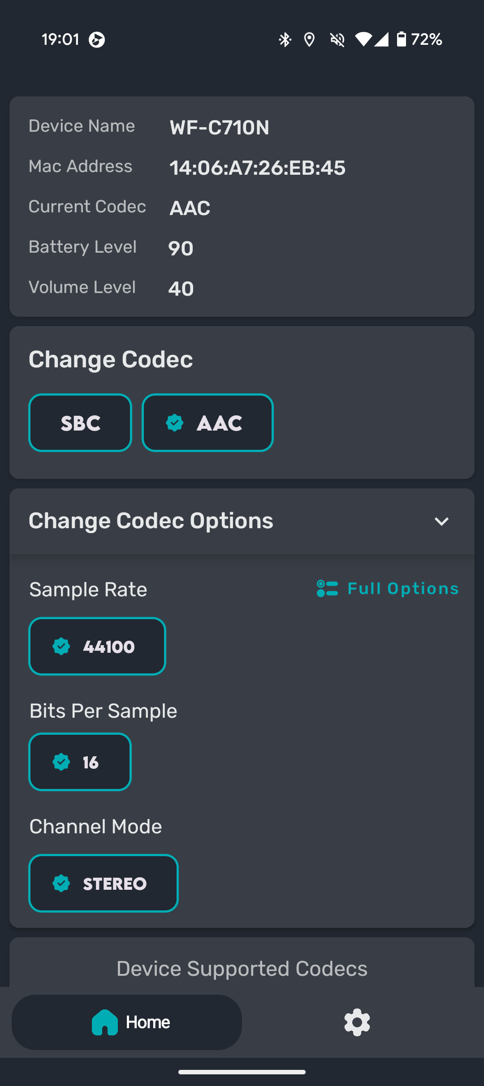This screenshot has height=1086, width=484.
Task: Tap the Bluetooth status bar icon
Action: (285, 39)
